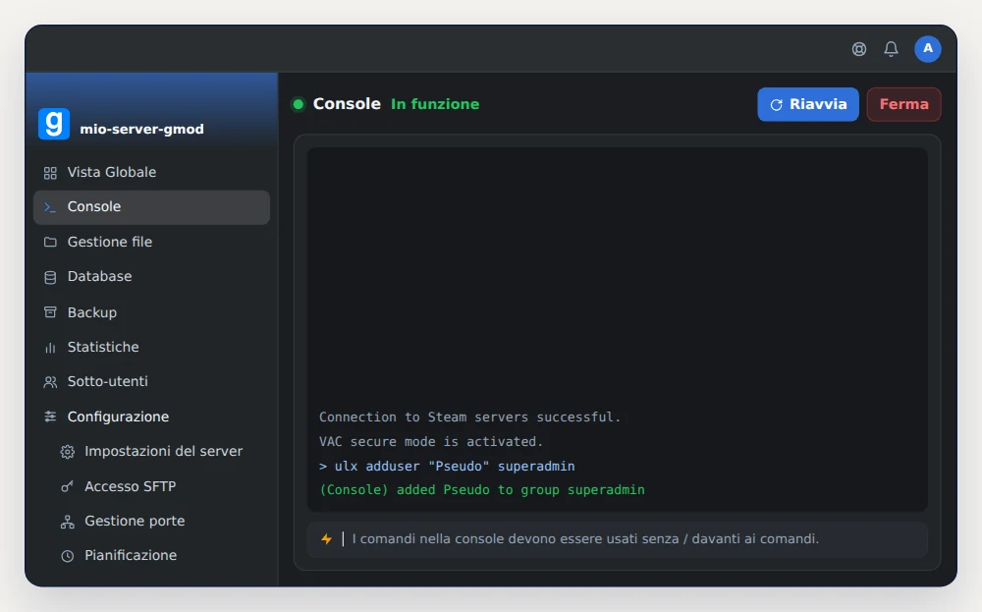The height and width of the screenshot is (612, 982).
Task: Click the Configurazione sliders icon
Action: [50, 417]
